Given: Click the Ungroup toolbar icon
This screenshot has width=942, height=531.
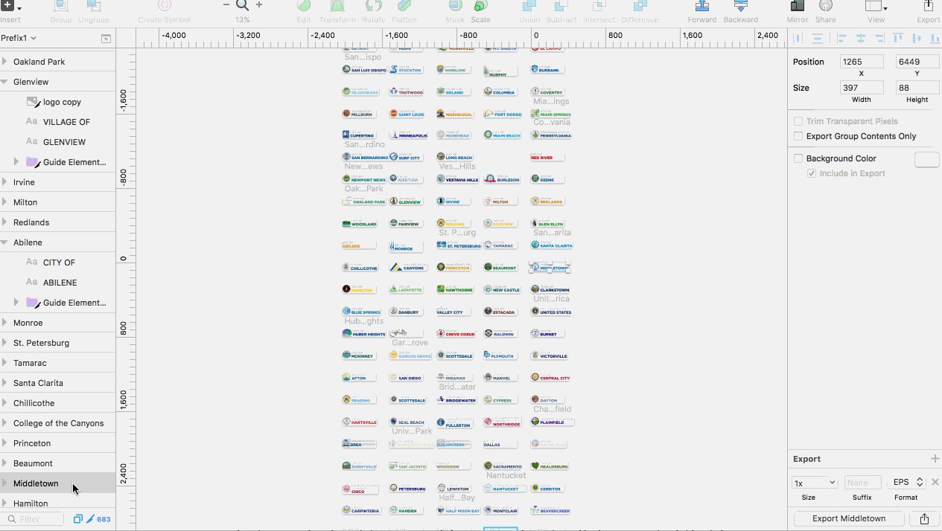Looking at the screenshot, I should point(94,7).
